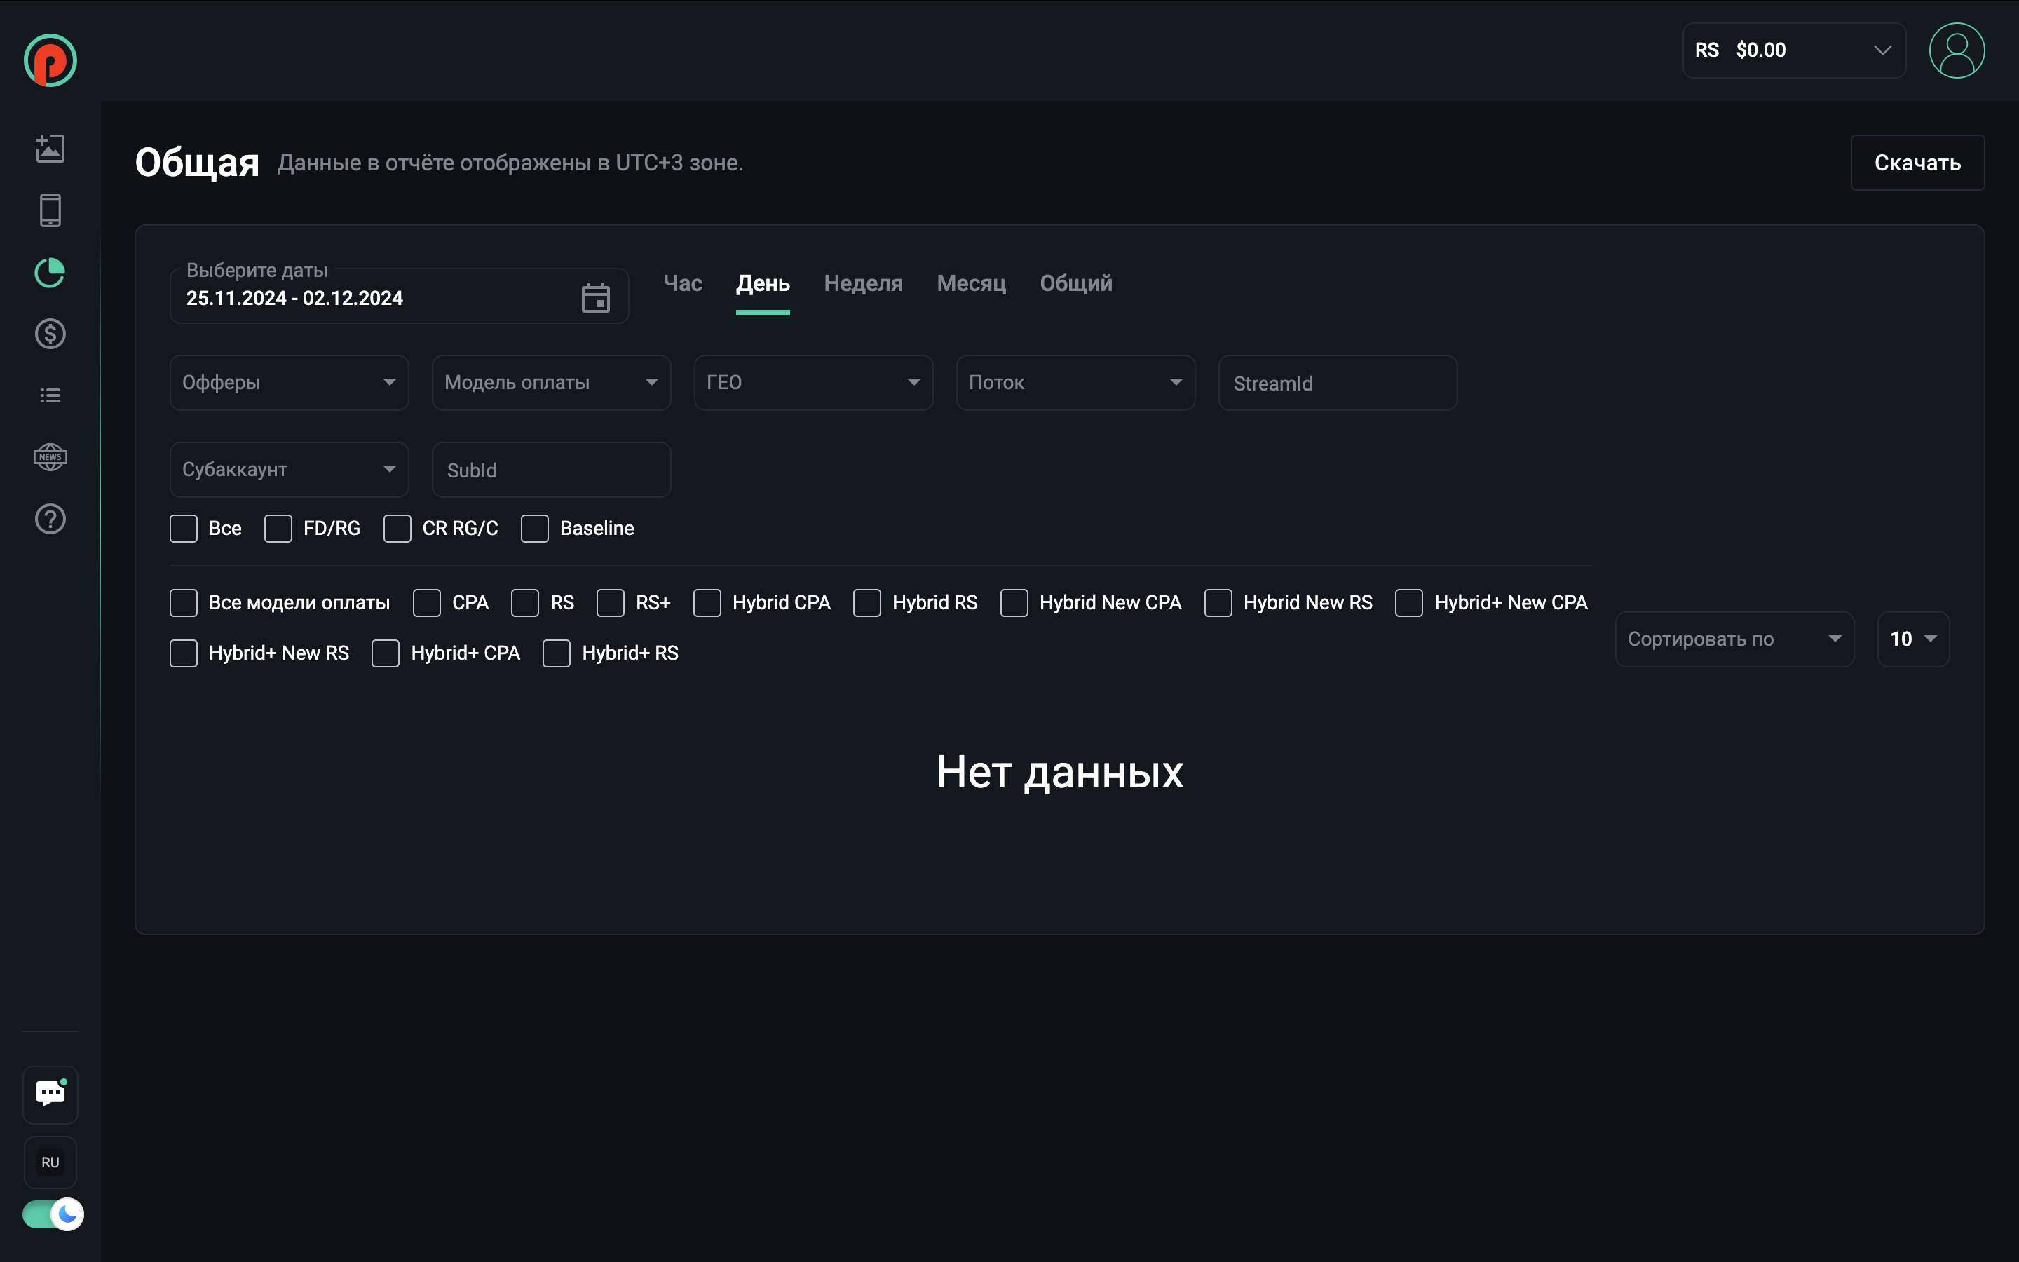The width and height of the screenshot is (2019, 1262).
Task: Open the help question mark icon
Action: [50, 519]
